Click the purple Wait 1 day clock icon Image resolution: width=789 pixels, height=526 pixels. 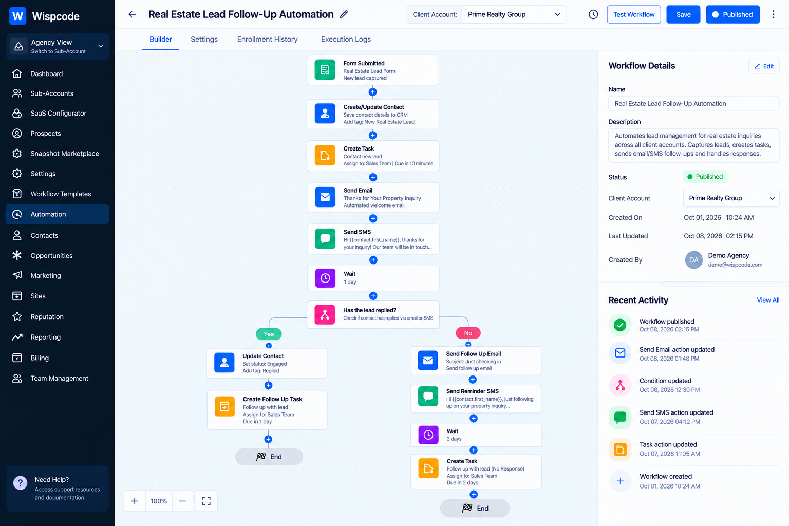[325, 278]
